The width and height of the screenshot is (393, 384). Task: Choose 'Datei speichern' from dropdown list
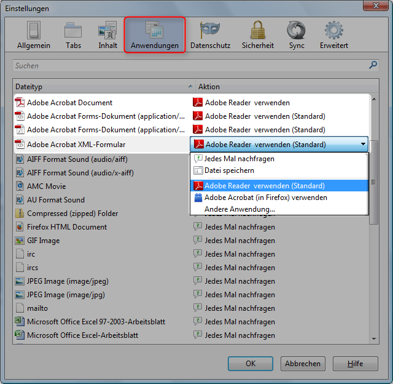(229, 170)
